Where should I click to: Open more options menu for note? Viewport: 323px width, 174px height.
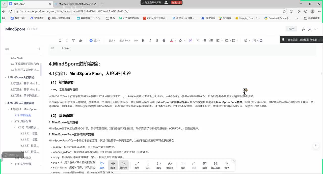(x=315, y=29)
